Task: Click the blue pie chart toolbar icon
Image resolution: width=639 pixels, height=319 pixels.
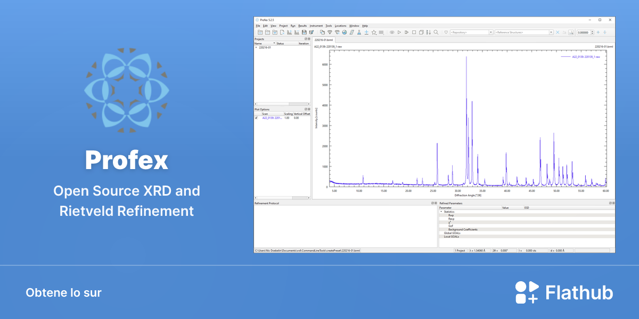Action: [345, 32]
